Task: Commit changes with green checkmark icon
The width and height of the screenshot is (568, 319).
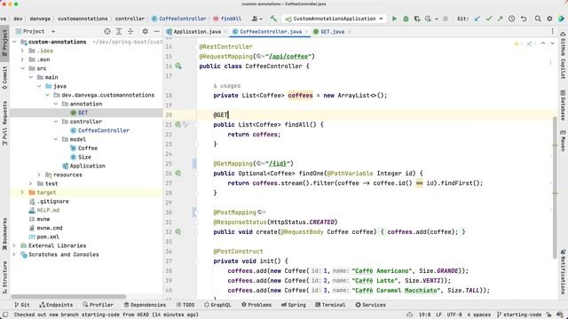Action: click(x=489, y=19)
